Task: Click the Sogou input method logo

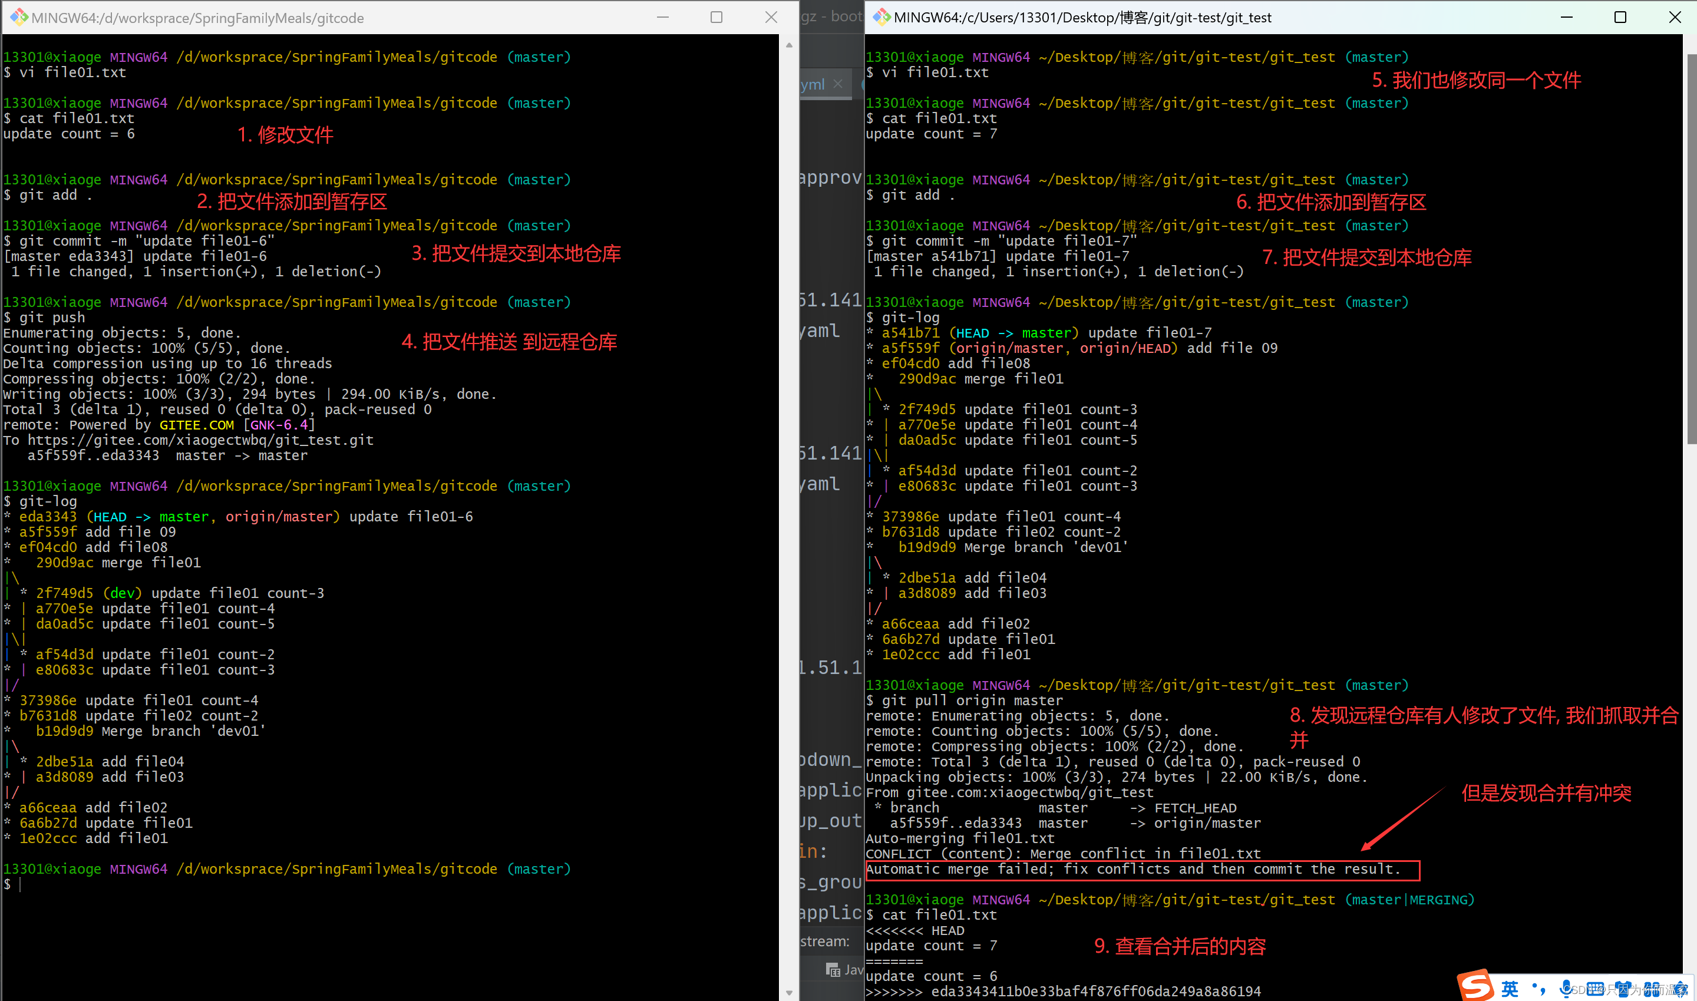Action: (1476, 986)
